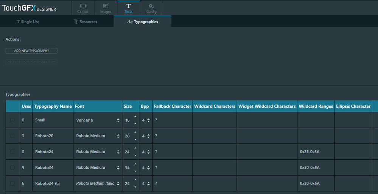Image resolution: width=378 pixels, height=194 pixels.
Task: Click the Typography Name column header
Action: 53,106
